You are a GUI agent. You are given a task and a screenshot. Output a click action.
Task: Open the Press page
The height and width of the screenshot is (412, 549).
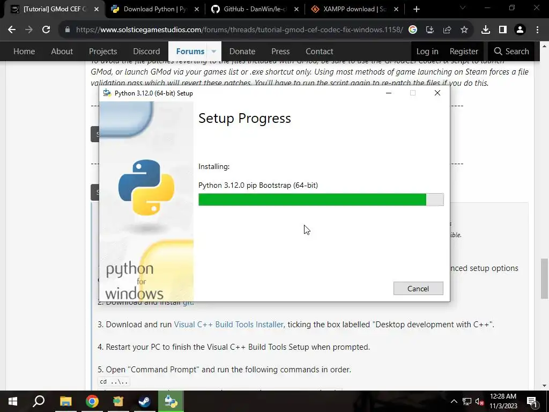pyautogui.click(x=280, y=51)
